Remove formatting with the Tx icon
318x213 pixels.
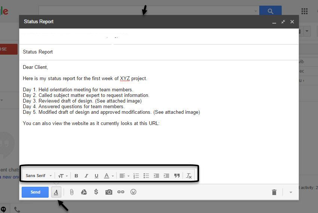tap(189, 176)
